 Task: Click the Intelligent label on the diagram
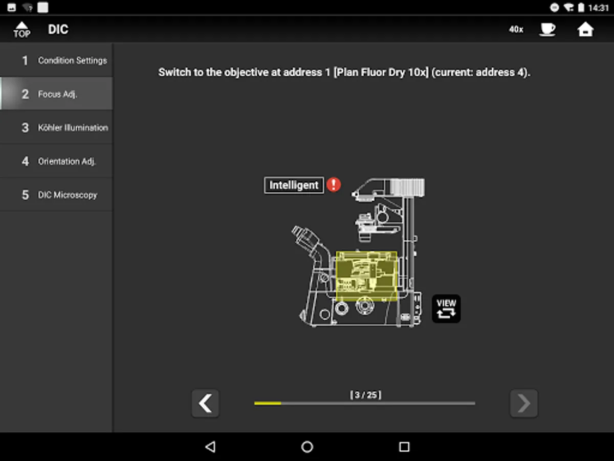point(293,185)
